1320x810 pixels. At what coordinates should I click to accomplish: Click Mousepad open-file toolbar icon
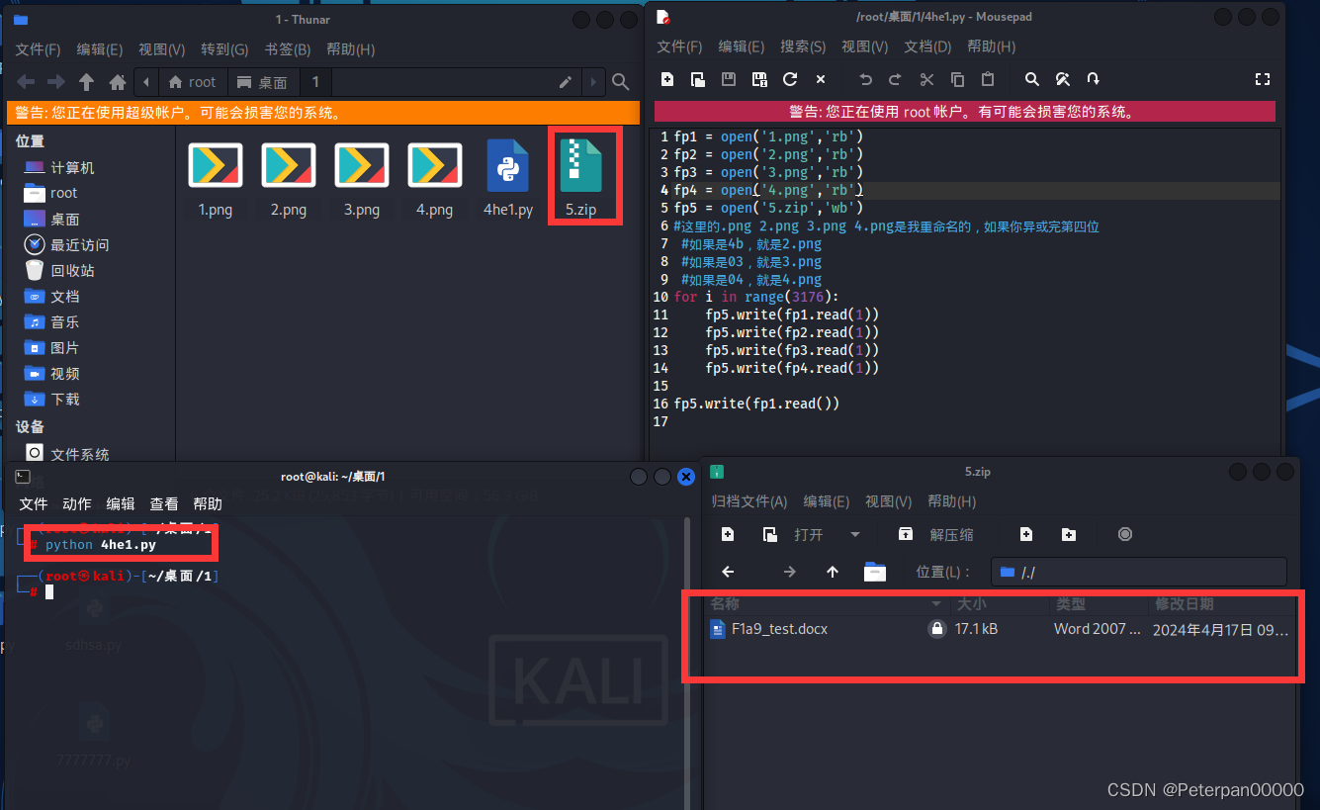point(698,79)
